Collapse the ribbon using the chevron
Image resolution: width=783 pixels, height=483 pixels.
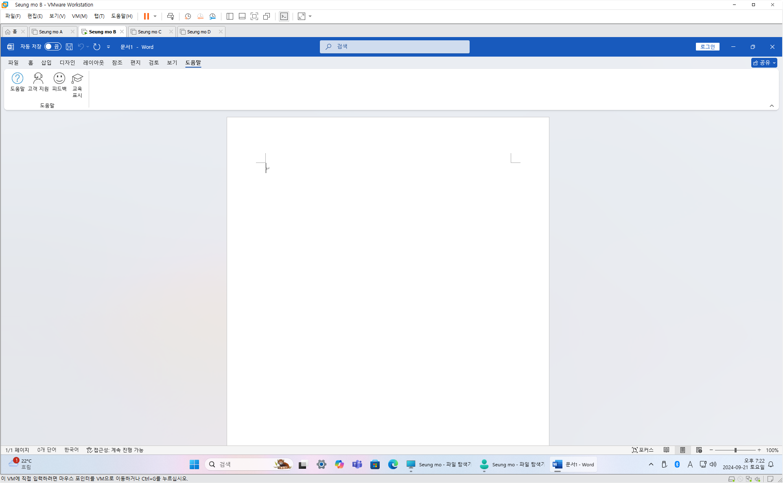(x=772, y=106)
